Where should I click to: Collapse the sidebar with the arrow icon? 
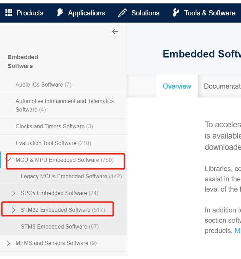coord(114,31)
